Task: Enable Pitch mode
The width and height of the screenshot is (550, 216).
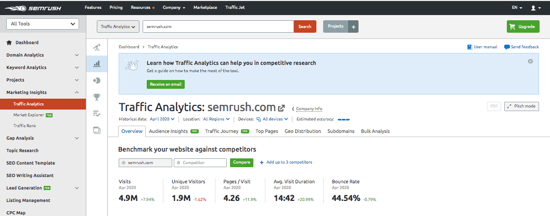Action: [521, 106]
